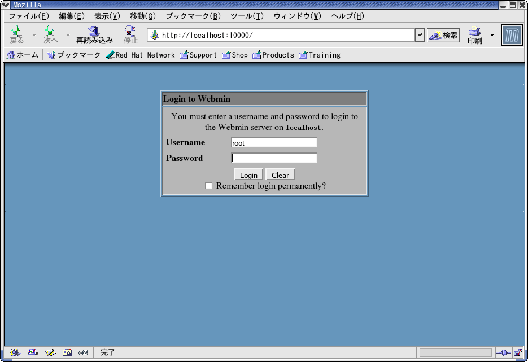
Task: Open the Back button history dropdown arrow
Action: tap(34, 34)
